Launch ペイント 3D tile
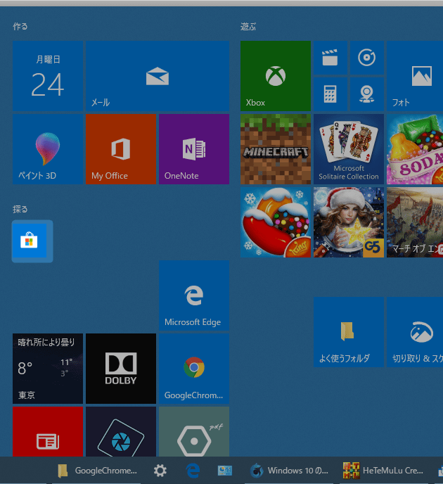 [x=48, y=149]
